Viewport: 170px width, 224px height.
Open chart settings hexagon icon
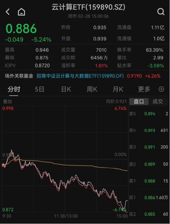pos(161,89)
